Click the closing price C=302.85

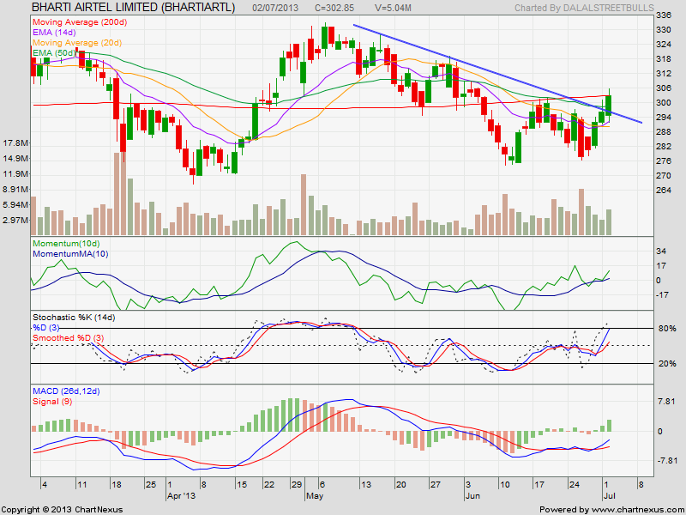tap(334, 8)
